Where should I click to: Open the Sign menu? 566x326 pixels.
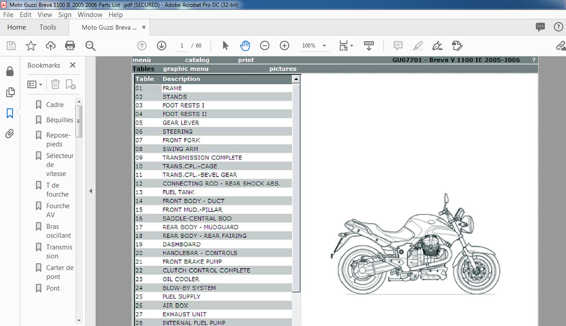coord(65,14)
